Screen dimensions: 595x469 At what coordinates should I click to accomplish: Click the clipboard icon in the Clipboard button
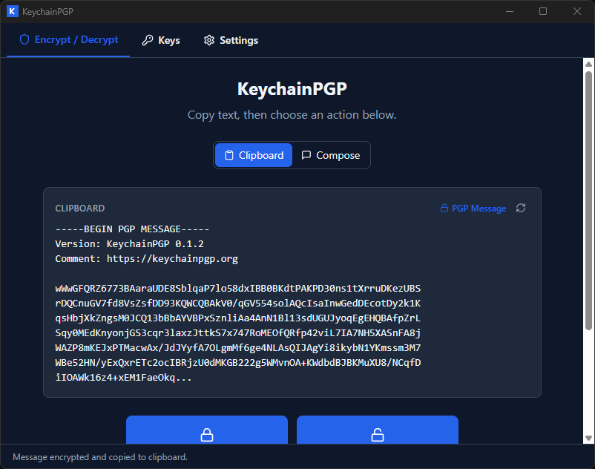[230, 155]
